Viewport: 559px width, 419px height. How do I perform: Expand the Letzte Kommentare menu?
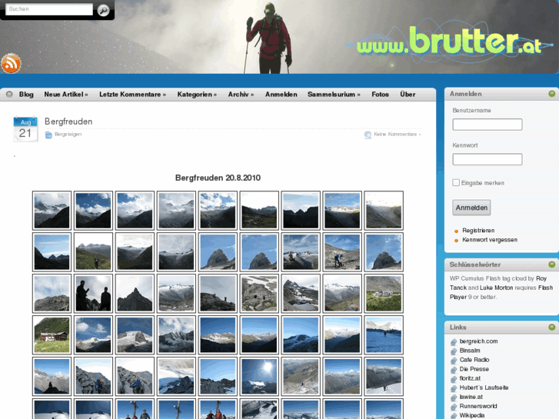(x=132, y=94)
